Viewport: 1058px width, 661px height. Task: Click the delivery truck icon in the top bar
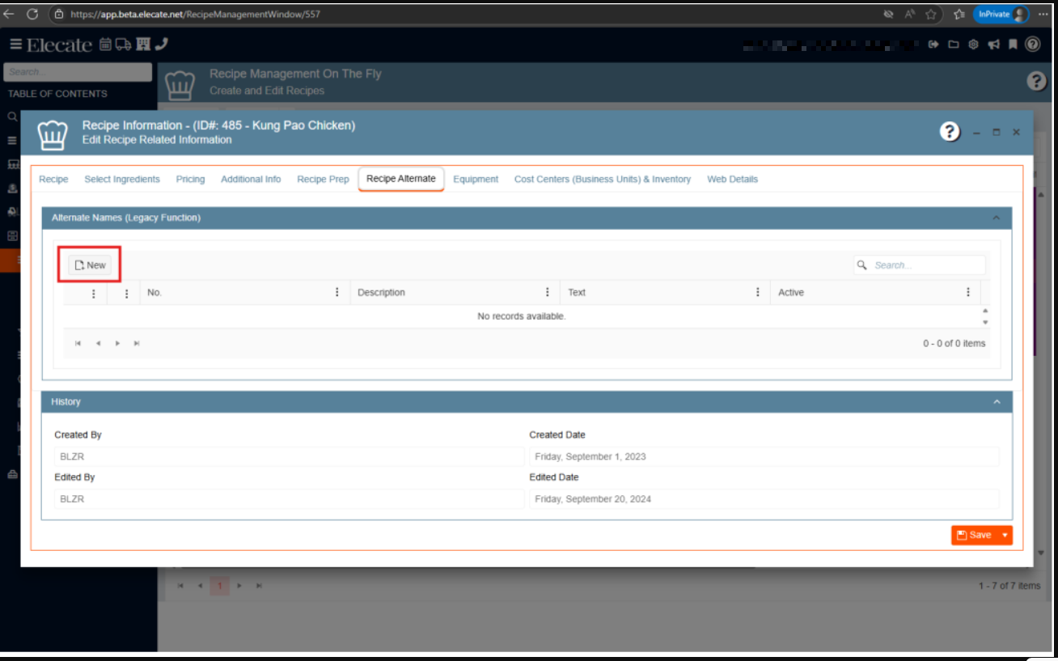click(x=123, y=44)
